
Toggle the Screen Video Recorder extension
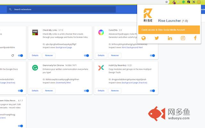[20, 126]
